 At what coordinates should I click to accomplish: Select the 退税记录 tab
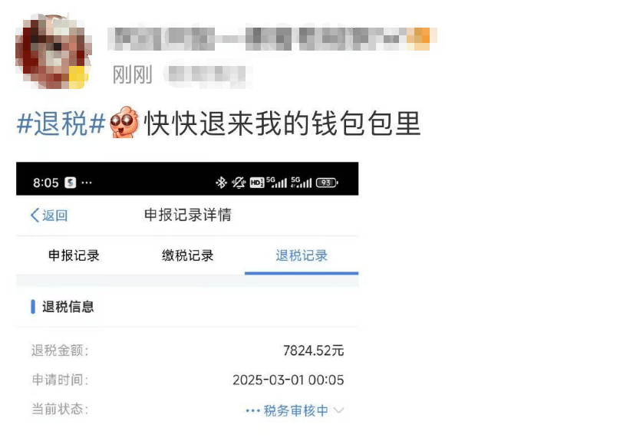302,255
